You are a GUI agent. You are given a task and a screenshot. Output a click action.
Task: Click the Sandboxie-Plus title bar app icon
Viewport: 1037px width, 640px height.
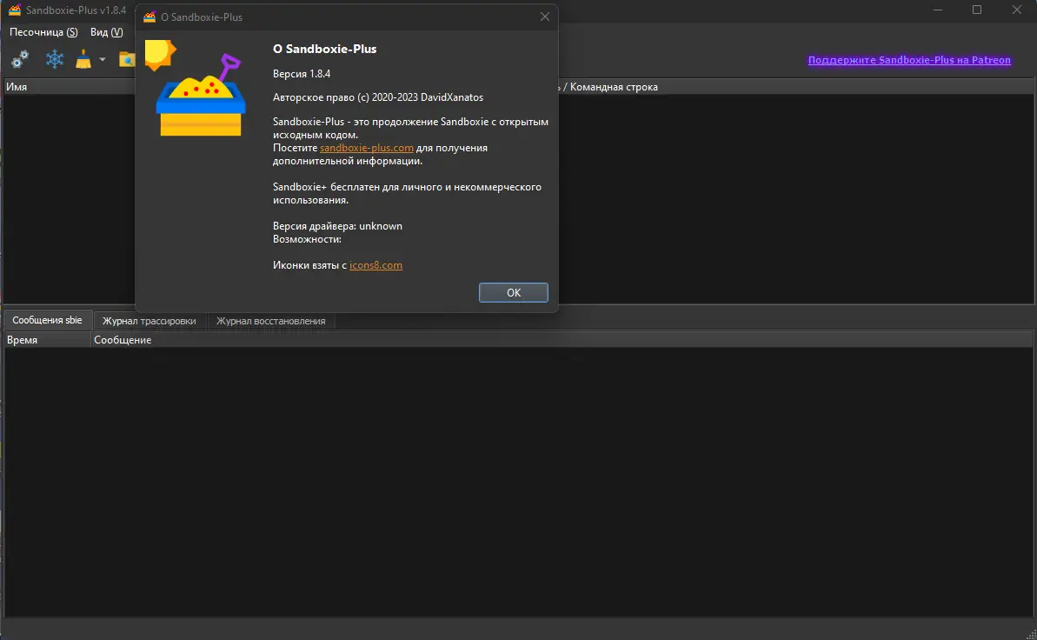pyautogui.click(x=15, y=10)
